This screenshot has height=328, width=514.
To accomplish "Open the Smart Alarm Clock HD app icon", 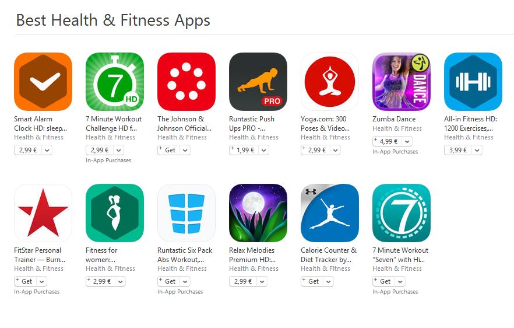I will [43, 82].
